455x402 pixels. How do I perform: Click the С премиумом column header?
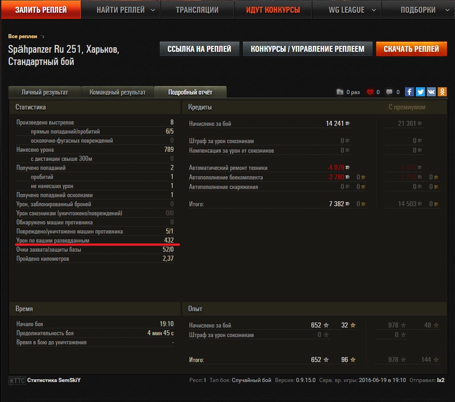(x=407, y=107)
